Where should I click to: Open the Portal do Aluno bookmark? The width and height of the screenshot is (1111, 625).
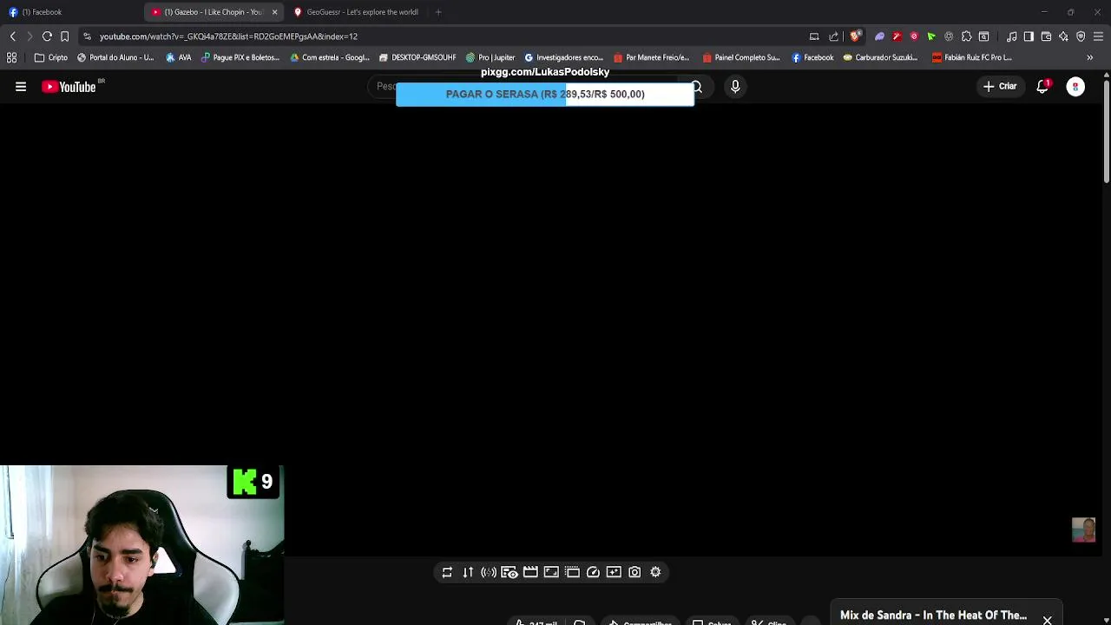coord(115,57)
